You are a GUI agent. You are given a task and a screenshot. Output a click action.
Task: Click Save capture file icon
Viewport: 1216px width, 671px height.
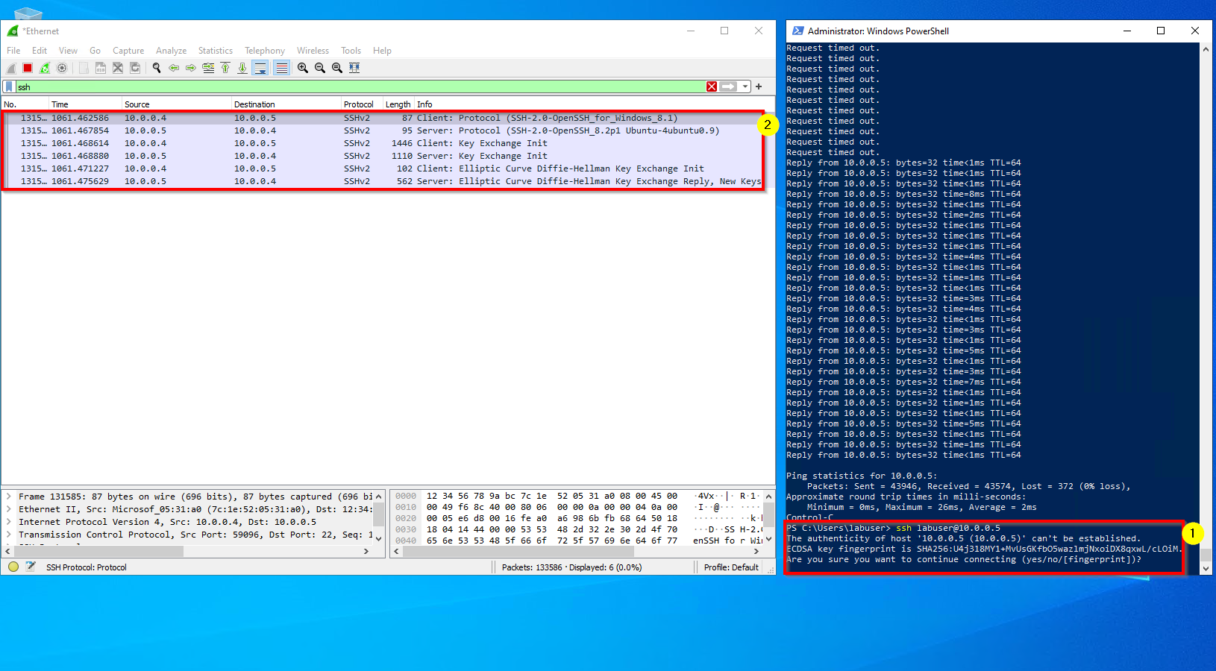click(101, 68)
